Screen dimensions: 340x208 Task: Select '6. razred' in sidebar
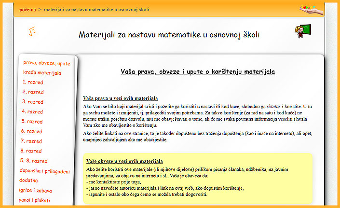tap(32, 131)
